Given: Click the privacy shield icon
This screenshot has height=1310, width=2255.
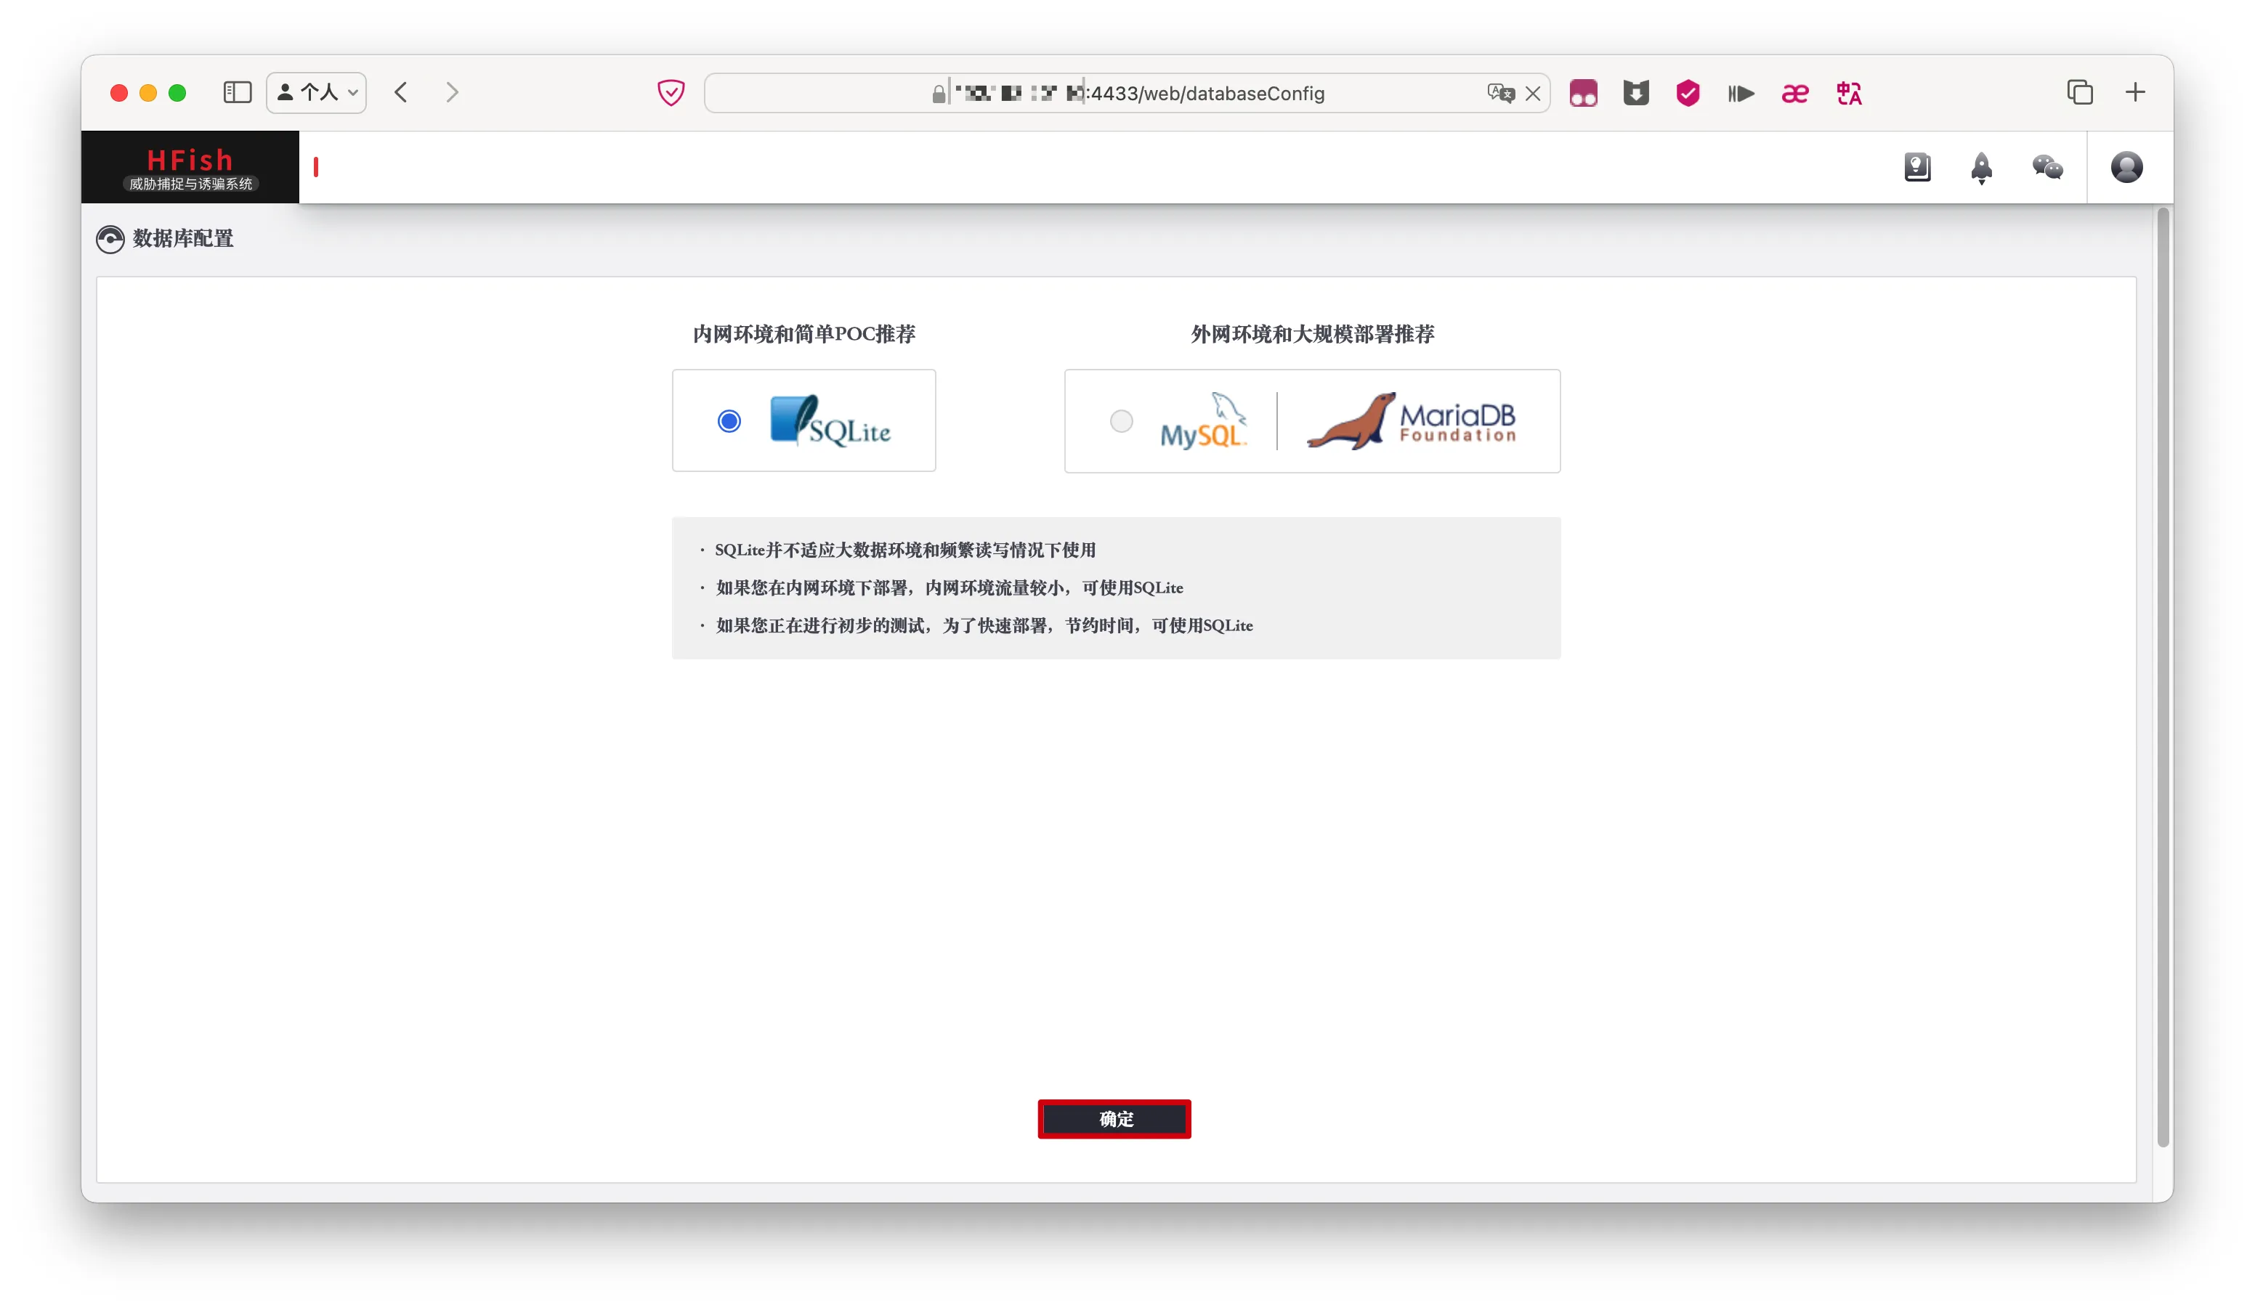Looking at the screenshot, I should (671, 92).
